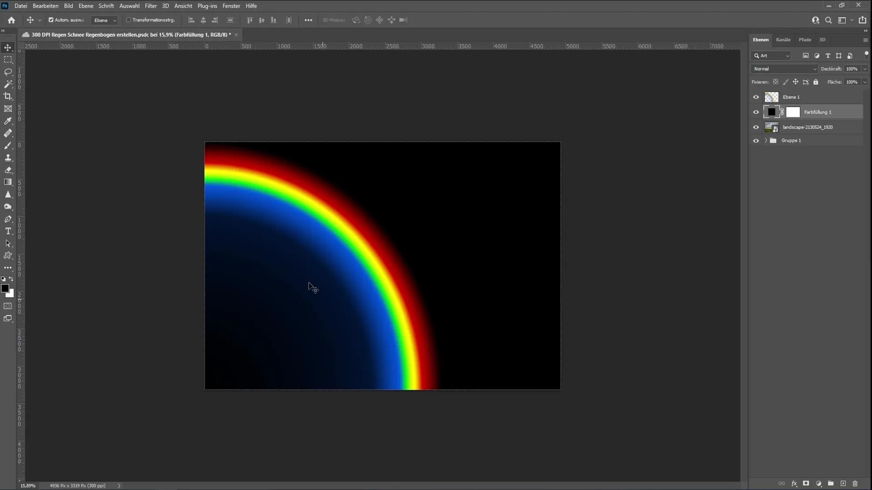
Task: Click the Farbfüllung 1 layer thumbnail
Action: (771, 112)
